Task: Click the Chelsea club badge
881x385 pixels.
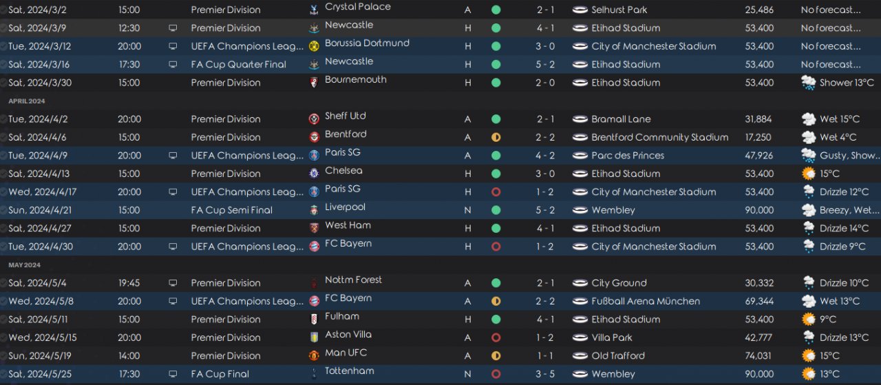Action: tap(314, 174)
